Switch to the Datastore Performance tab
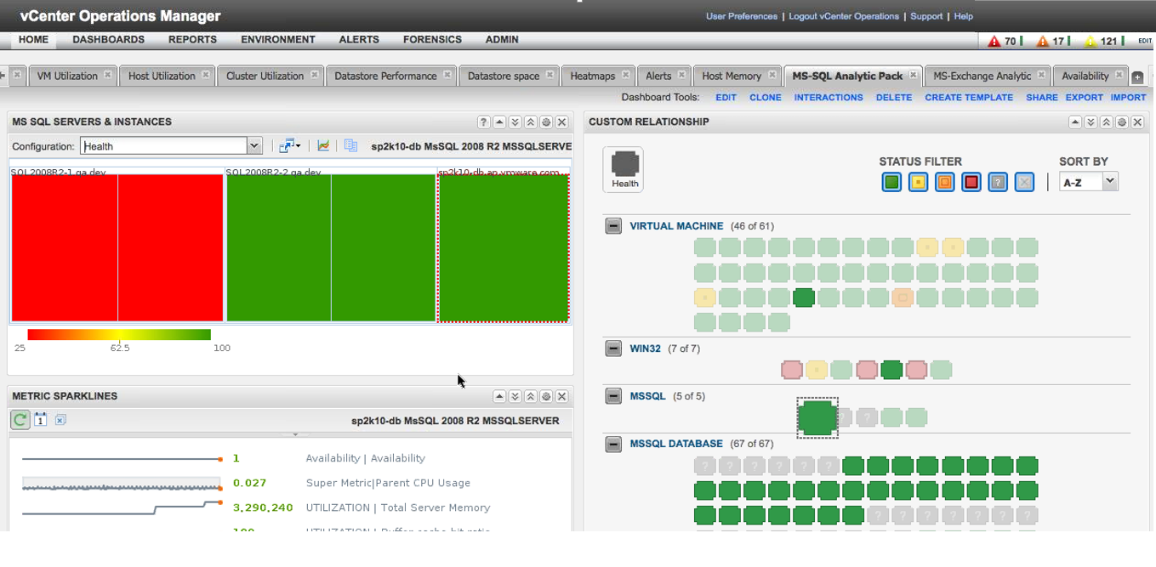 click(385, 76)
